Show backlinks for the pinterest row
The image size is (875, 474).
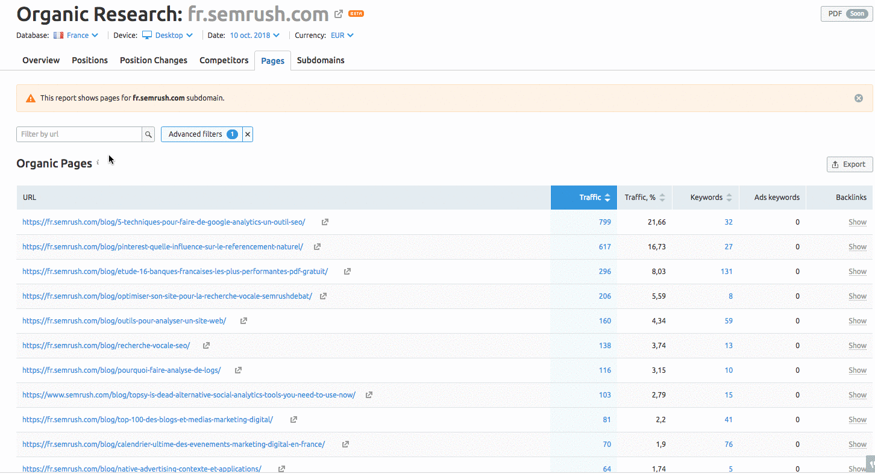(858, 247)
